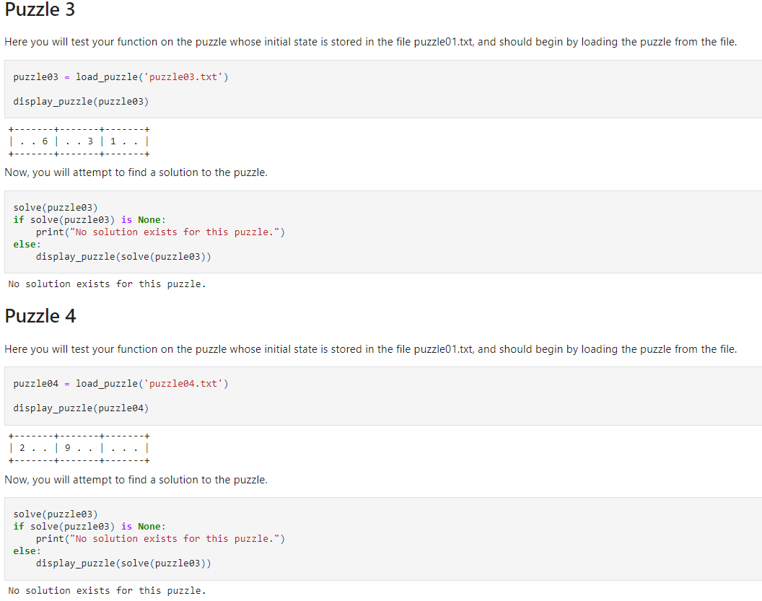Image resolution: width=762 pixels, height=601 pixels.
Task: Click the display_puzzle(puzzle03) line
Action: click(x=81, y=101)
